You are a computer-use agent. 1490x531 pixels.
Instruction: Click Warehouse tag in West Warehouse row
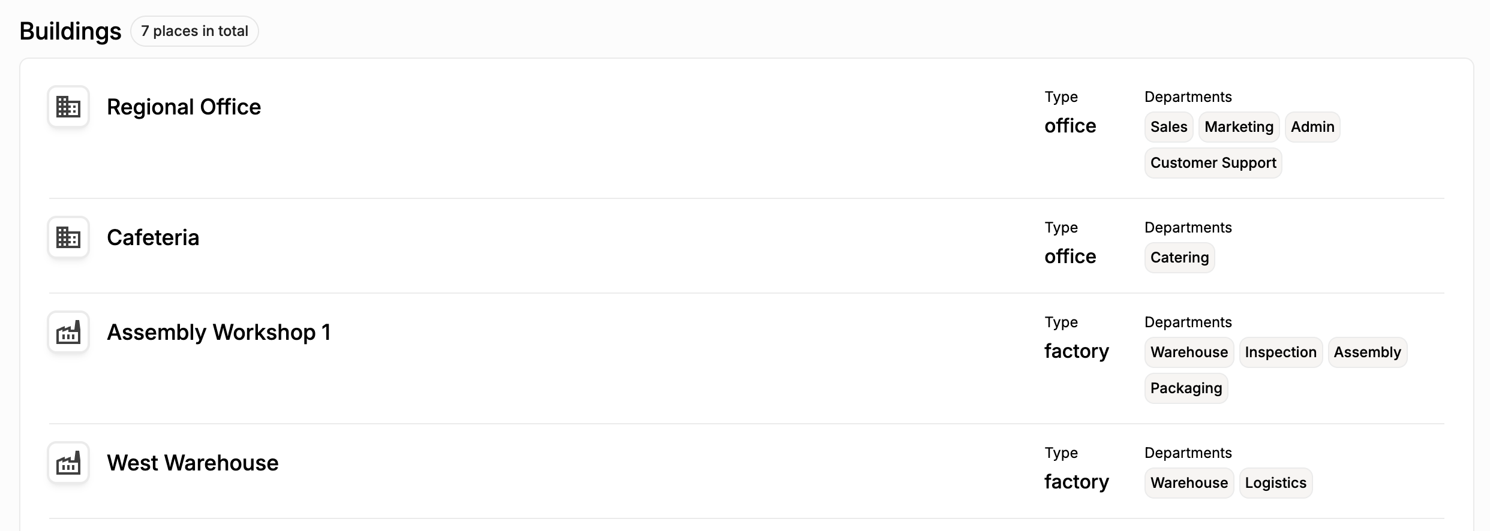(x=1189, y=483)
